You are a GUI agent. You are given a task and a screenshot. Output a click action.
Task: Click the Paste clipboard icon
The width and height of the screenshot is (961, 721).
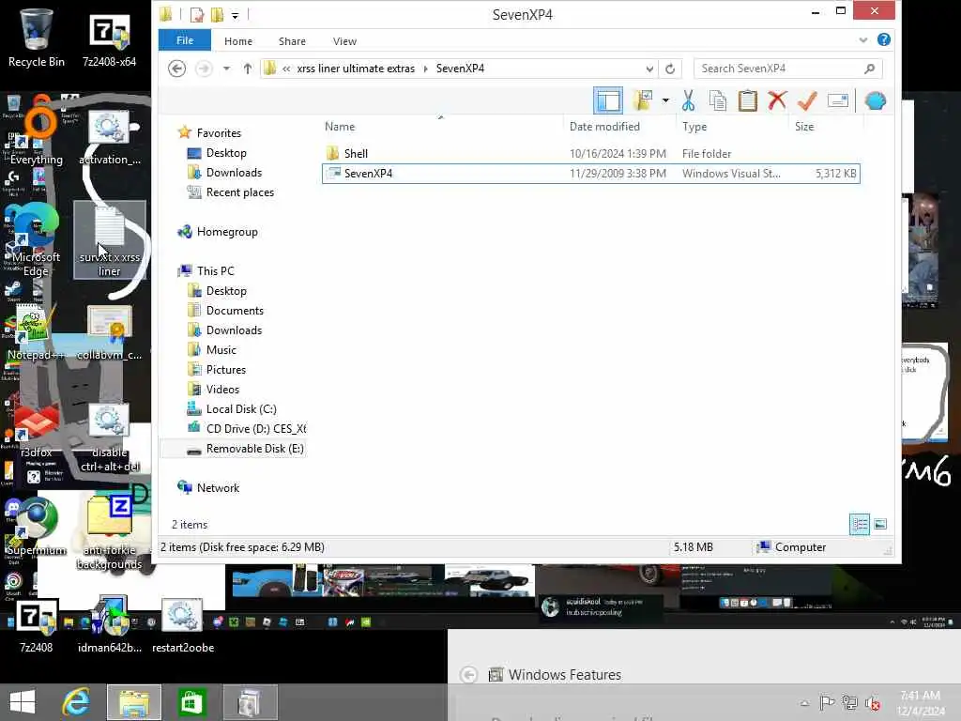748,100
